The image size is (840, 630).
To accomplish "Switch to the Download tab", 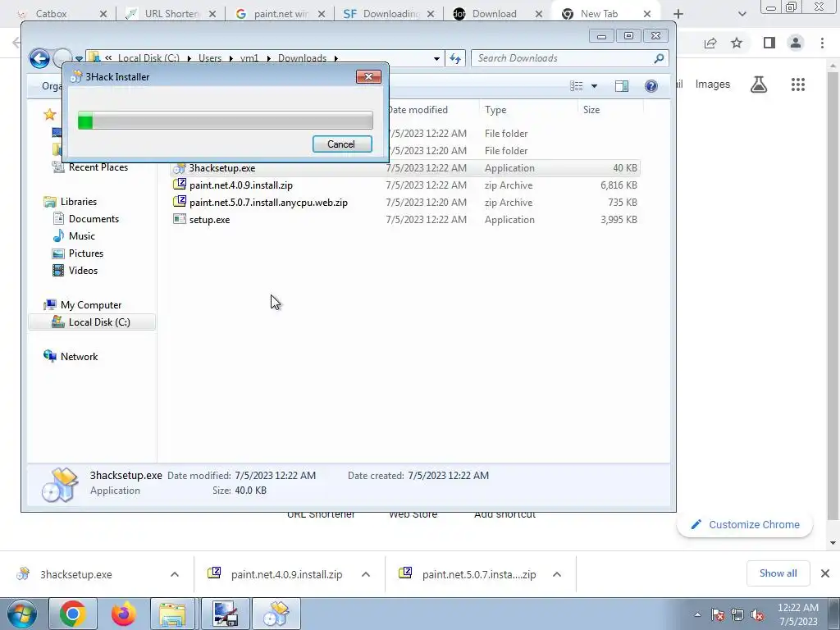I will [x=494, y=14].
